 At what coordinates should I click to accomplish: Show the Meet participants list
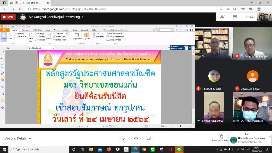pyautogui.click(x=222, y=17)
